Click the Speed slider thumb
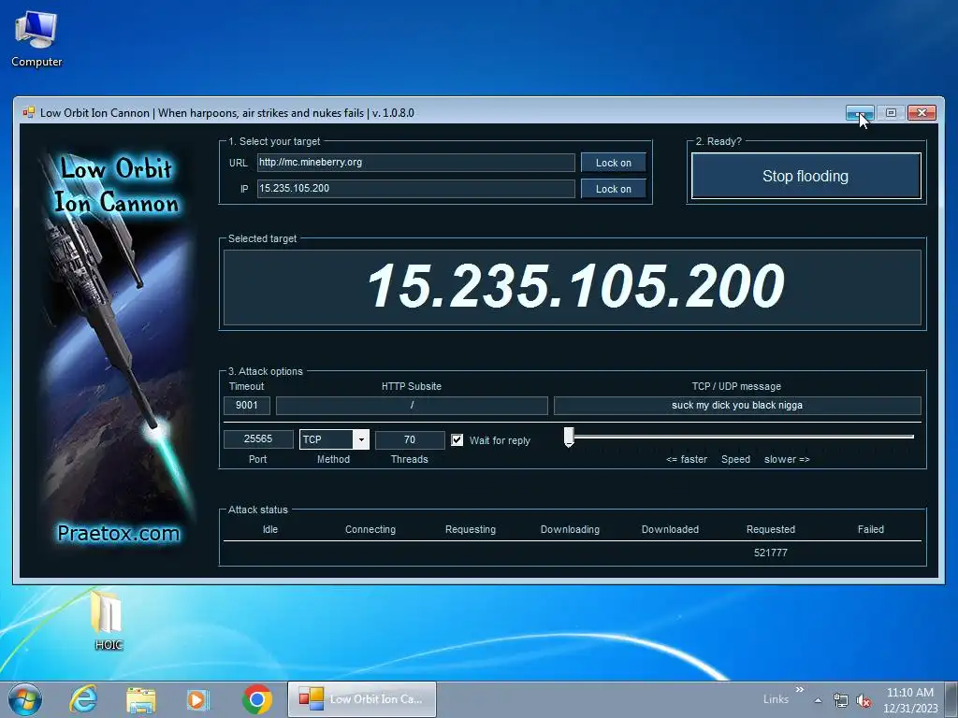958x718 pixels. [x=569, y=438]
